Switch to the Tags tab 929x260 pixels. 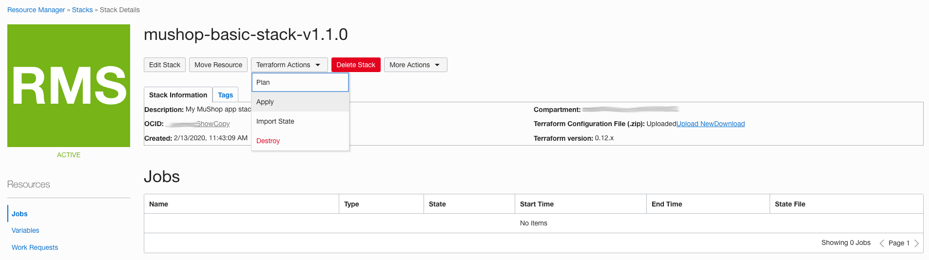point(225,95)
